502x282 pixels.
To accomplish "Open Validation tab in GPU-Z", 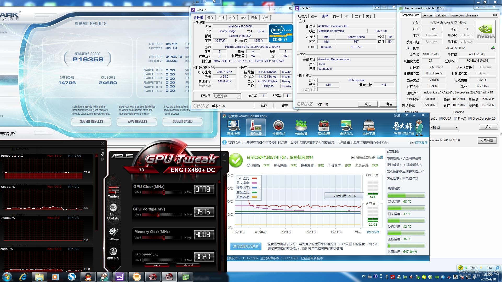I will click(x=441, y=15).
